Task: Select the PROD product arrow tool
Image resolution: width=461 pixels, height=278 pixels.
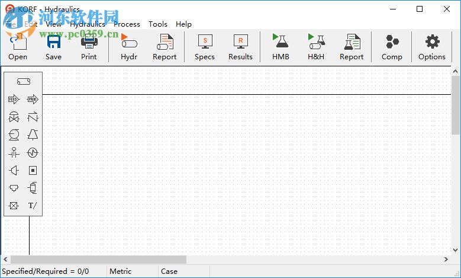Action: click(33, 99)
